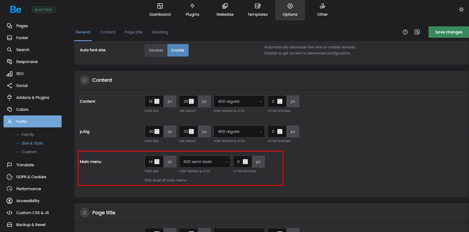Adjust p.big letter spacing stepper

pyautogui.click(x=280, y=131)
